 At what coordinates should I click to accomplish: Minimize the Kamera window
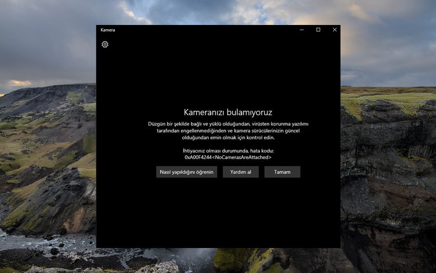click(302, 30)
